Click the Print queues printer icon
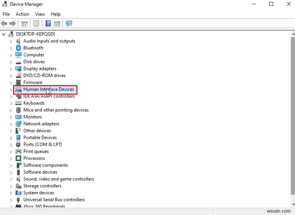This screenshot has width=295, height=215. (18, 151)
